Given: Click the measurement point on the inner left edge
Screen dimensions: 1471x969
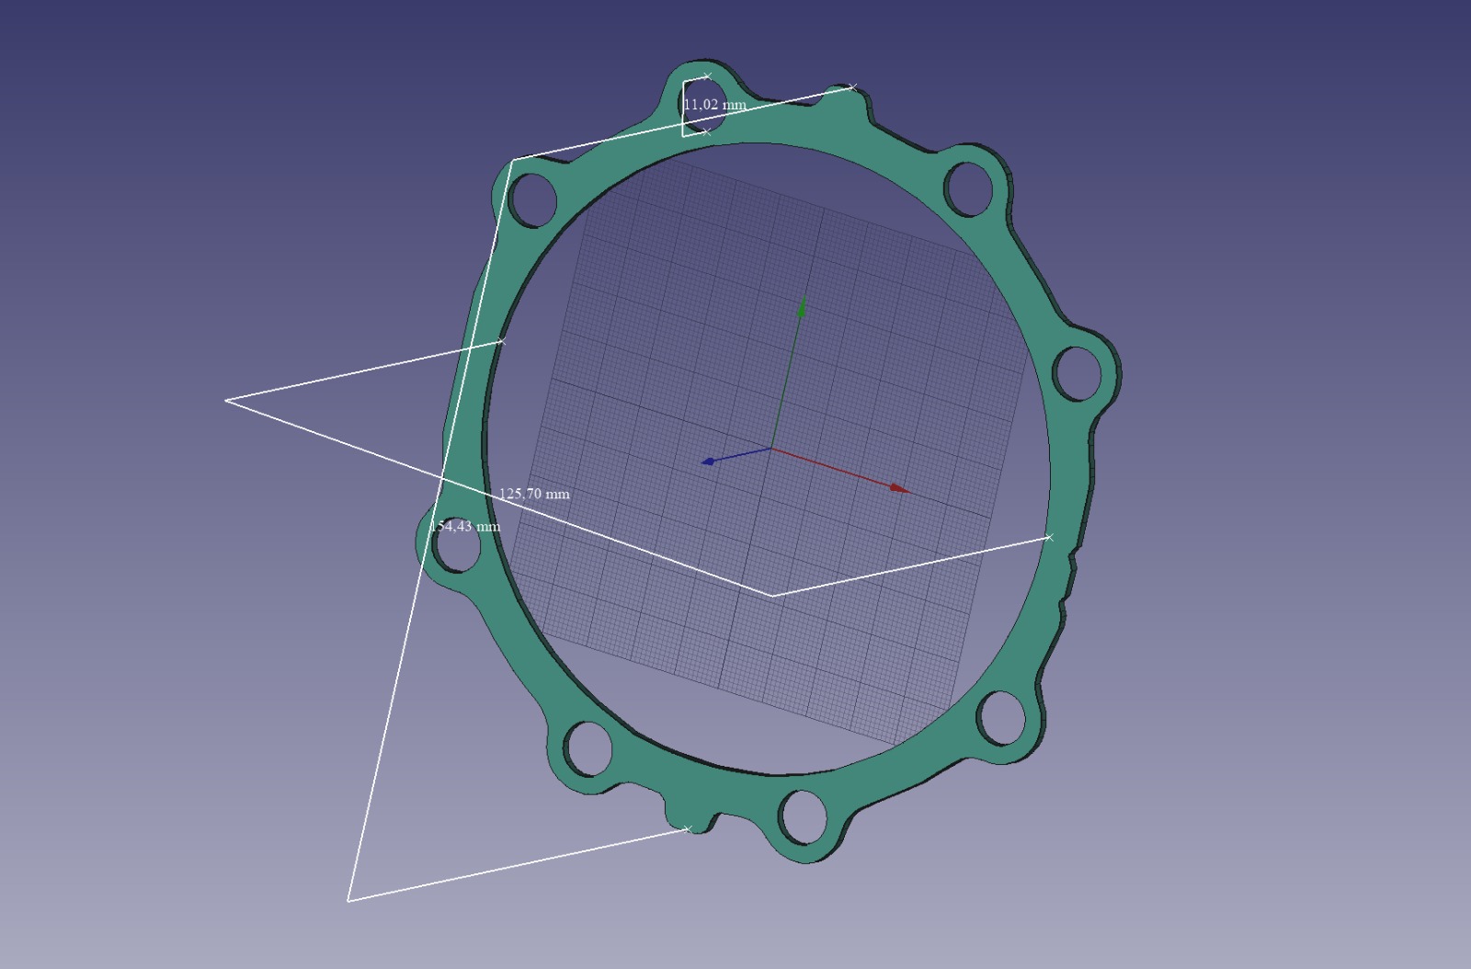Looking at the screenshot, I should pyautogui.click(x=502, y=342).
